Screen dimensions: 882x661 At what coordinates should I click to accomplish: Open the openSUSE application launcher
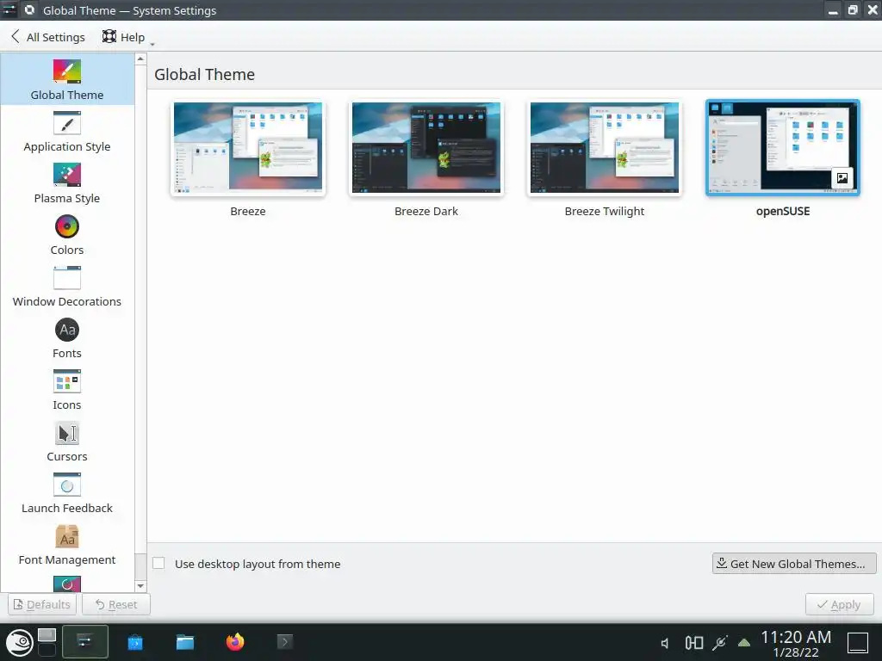pyautogui.click(x=19, y=642)
